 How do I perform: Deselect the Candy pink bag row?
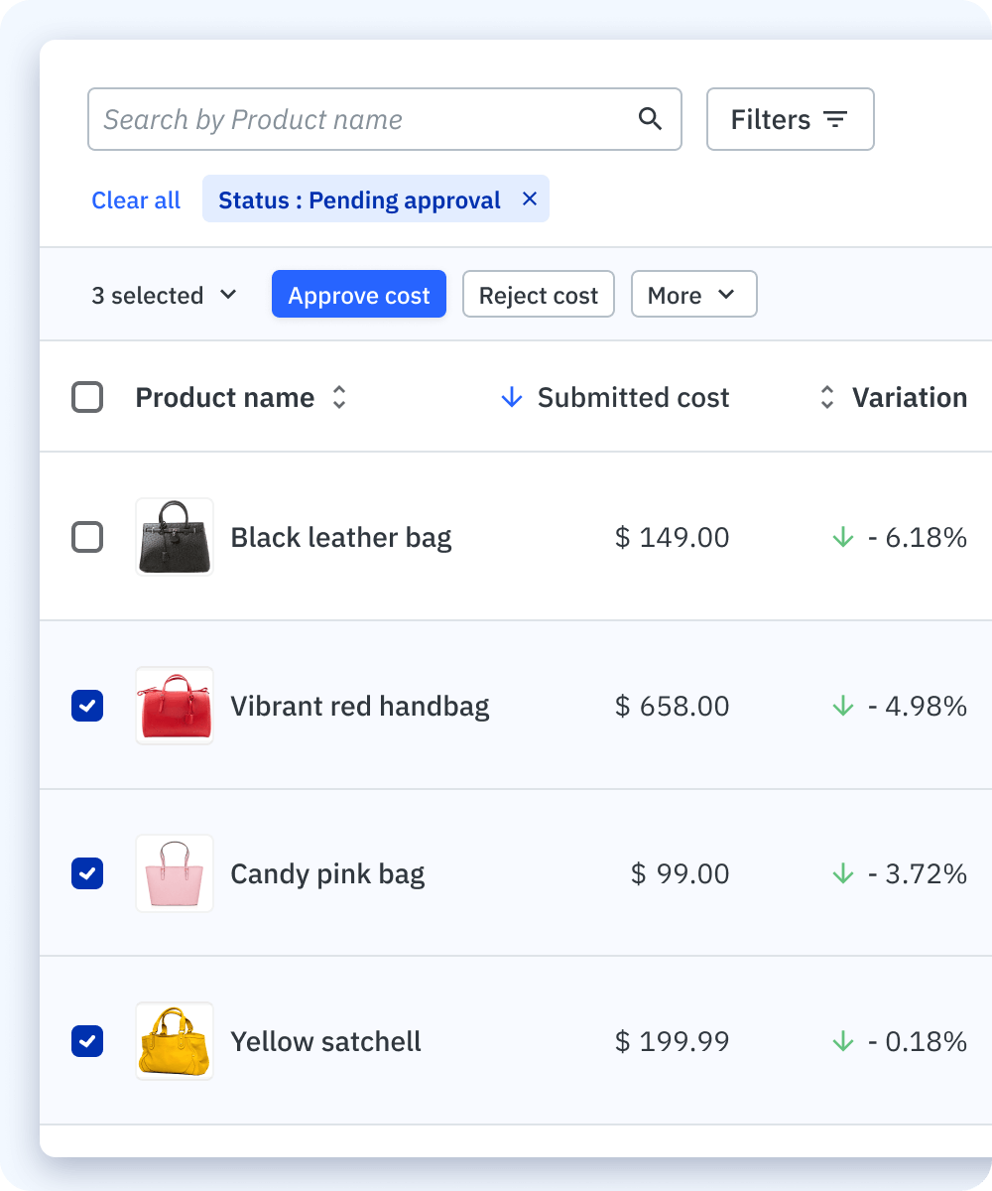click(x=87, y=873)
